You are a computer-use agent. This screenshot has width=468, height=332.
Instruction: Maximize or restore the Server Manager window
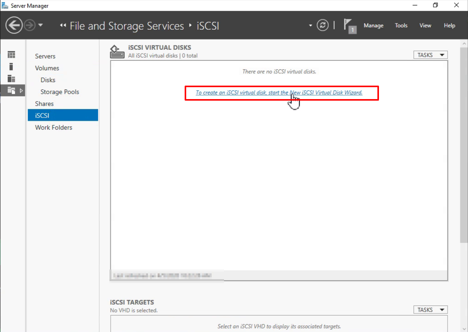click(x=435, y=5)
